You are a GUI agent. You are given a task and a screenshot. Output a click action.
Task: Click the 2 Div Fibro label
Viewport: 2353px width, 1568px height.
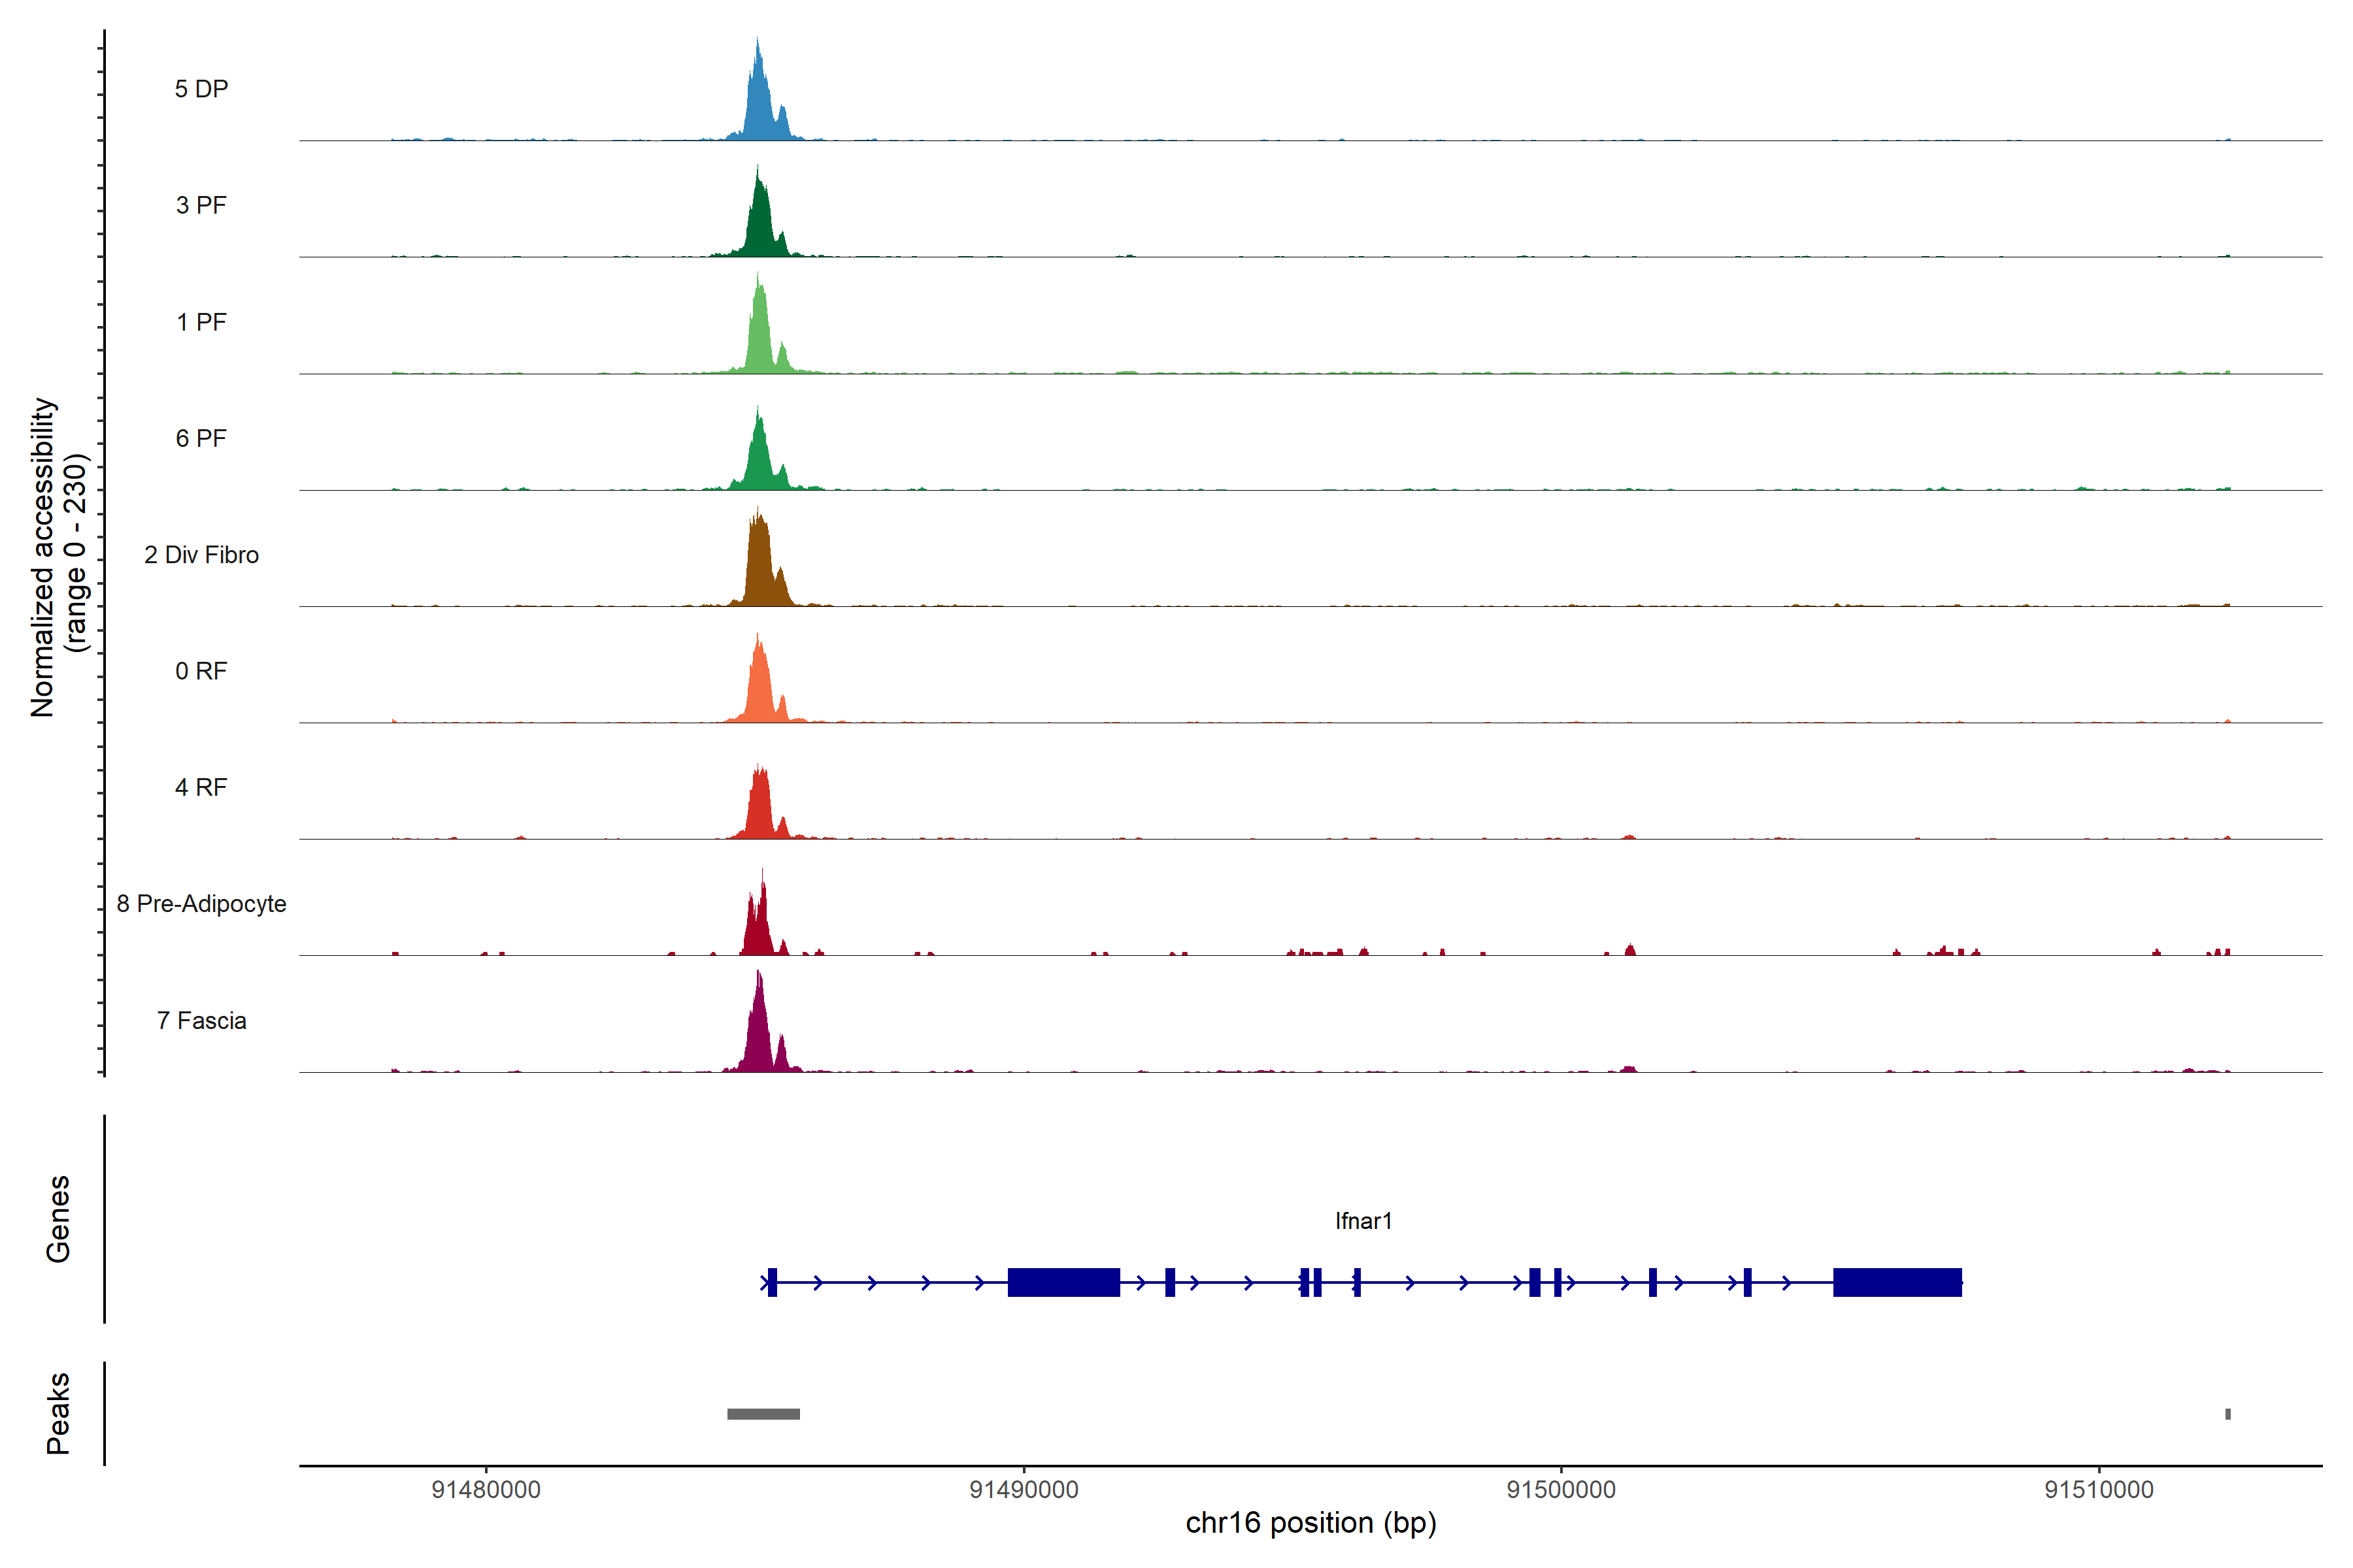[201, 555]
